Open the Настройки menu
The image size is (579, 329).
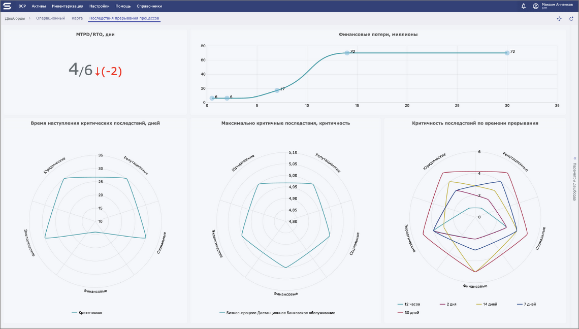[x=99, y=6]
